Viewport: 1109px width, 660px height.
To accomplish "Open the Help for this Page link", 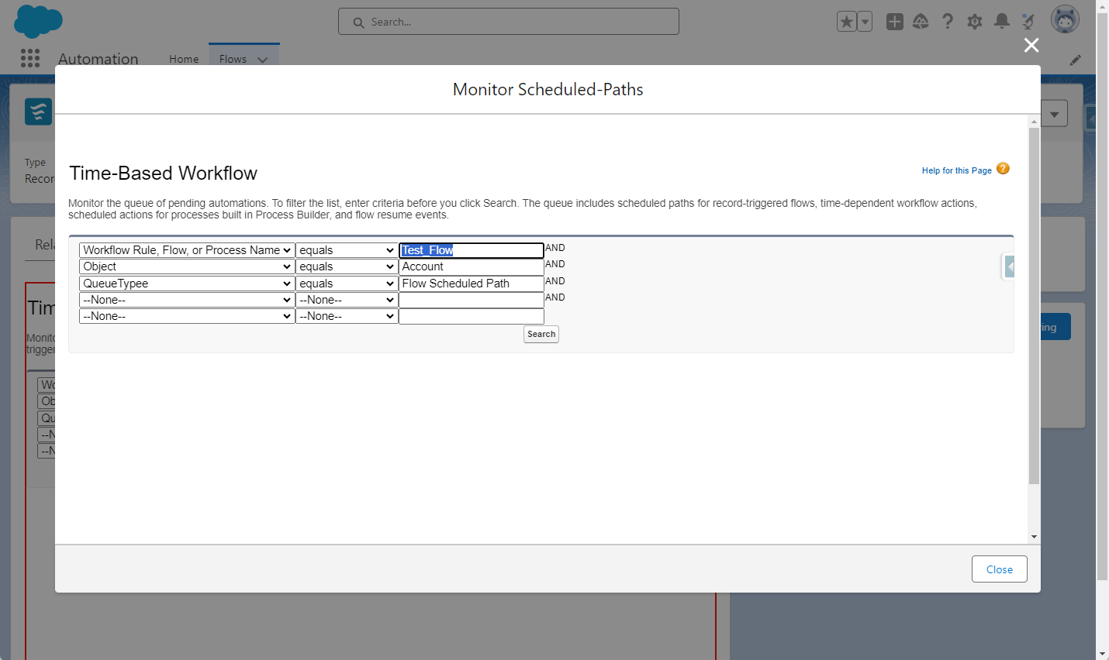I will [x=956, y=170].
